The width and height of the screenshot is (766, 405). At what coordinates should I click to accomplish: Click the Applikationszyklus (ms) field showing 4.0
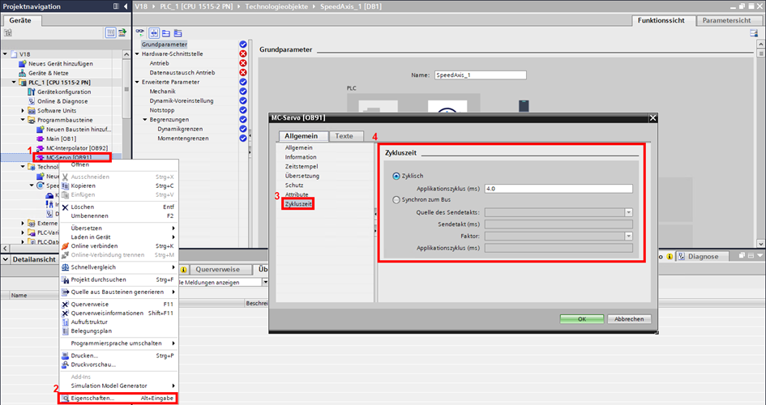click(557, 189)
